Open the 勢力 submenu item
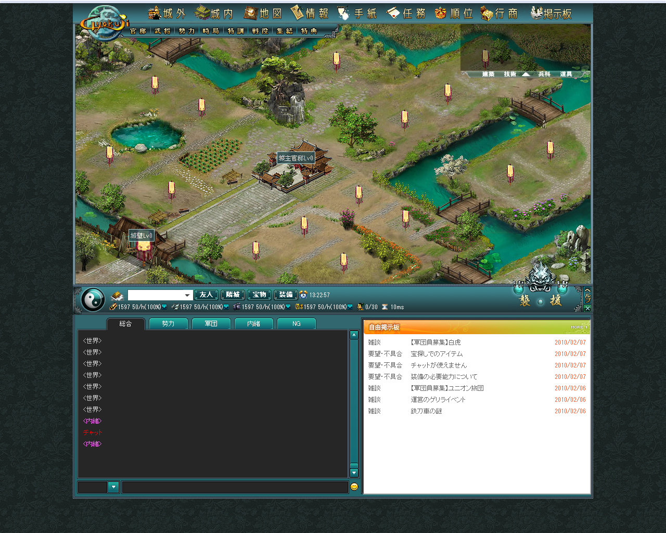 click(187, 31)
